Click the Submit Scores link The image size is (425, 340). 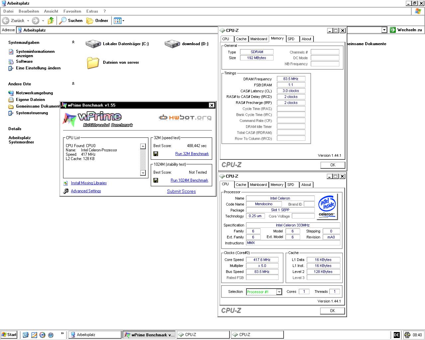coord(181,191)
